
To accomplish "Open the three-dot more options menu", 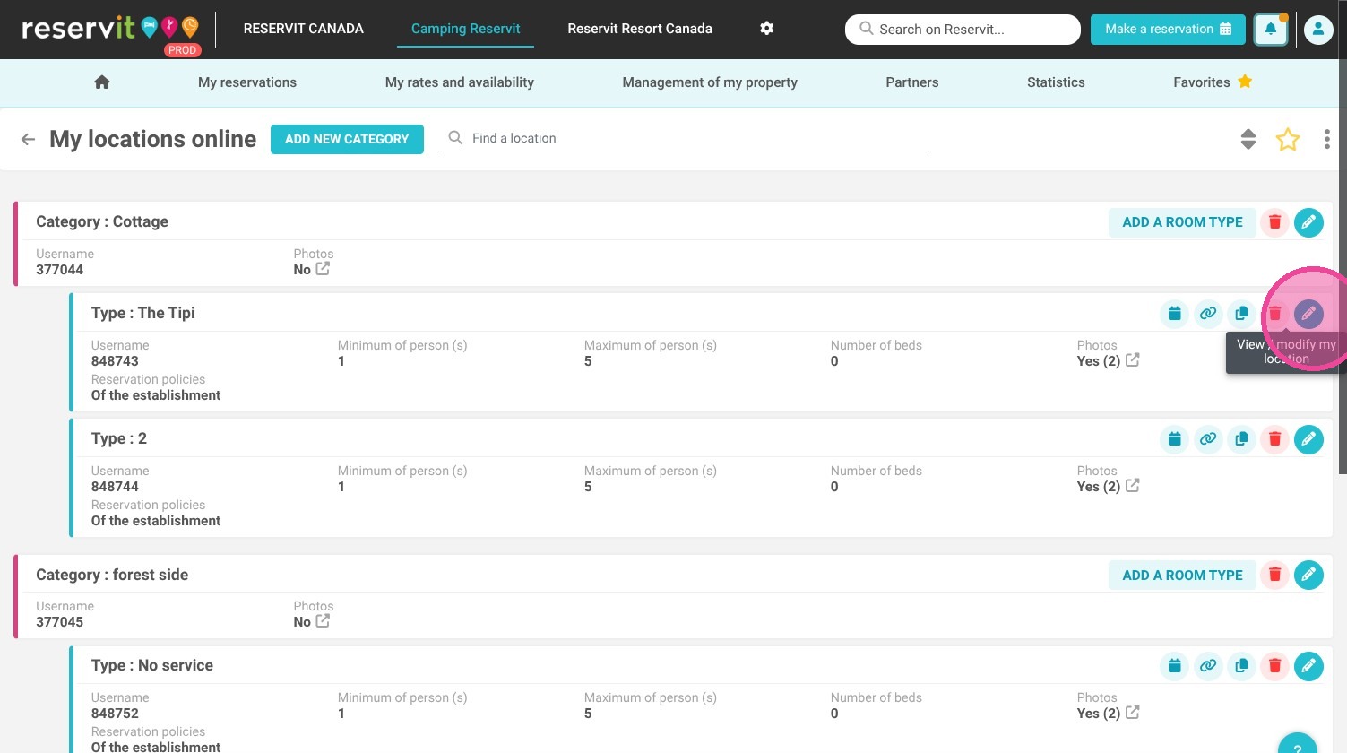I will click(1327, 139).
